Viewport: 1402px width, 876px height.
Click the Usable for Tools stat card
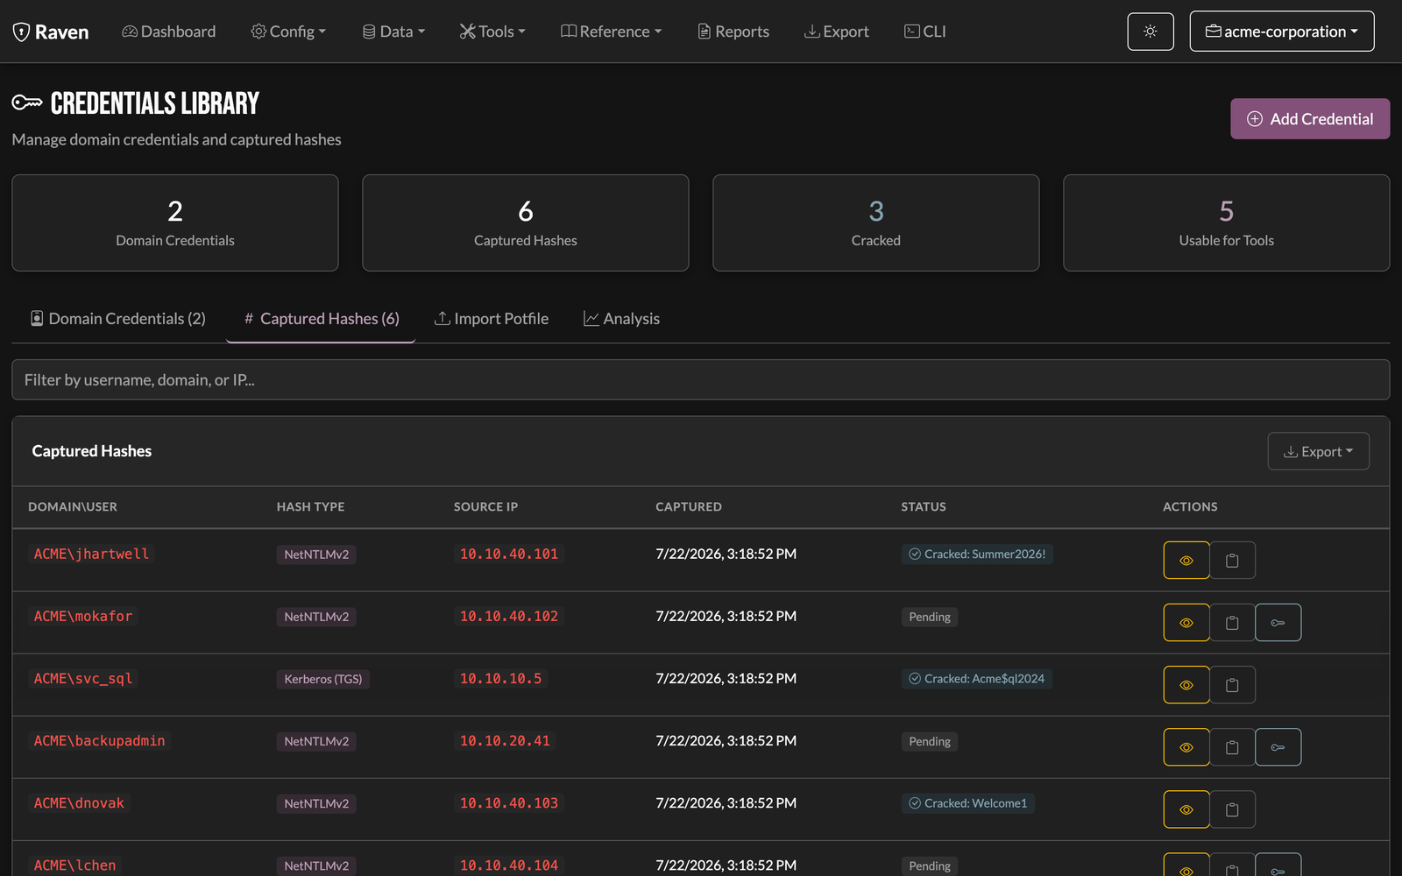click(1227, 223)
